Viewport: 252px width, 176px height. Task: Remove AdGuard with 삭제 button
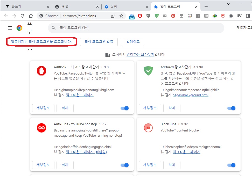(172, 108)
